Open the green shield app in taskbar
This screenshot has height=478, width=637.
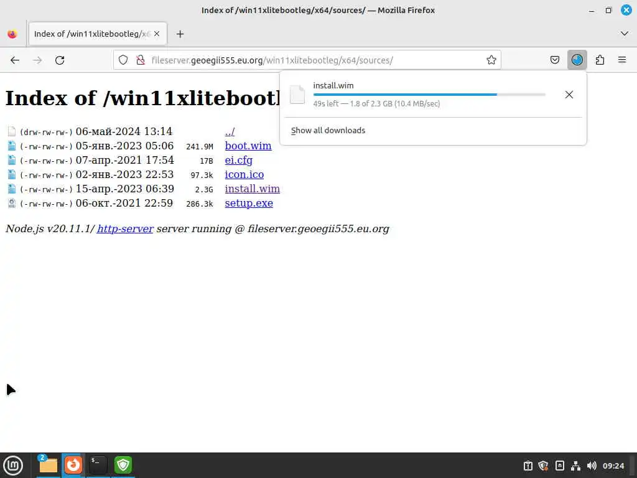click(123, 466)
